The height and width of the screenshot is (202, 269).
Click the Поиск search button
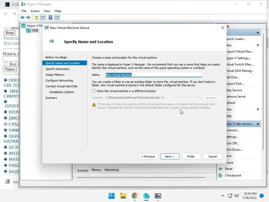point(10,69)
